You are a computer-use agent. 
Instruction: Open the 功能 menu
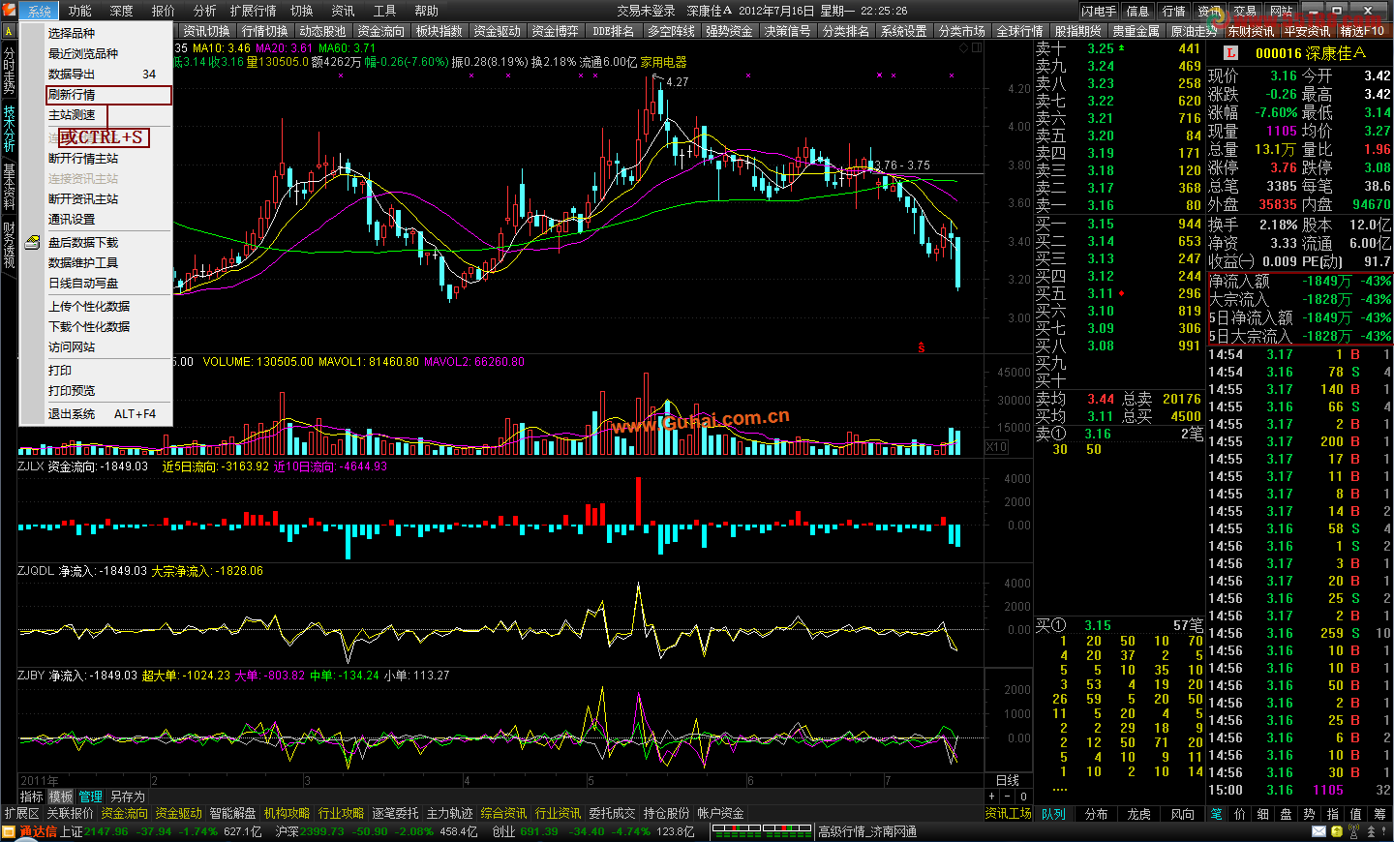[x=80, y=11]
